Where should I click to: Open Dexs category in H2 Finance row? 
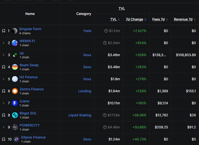pyautogui.click(x=87, y=79)
